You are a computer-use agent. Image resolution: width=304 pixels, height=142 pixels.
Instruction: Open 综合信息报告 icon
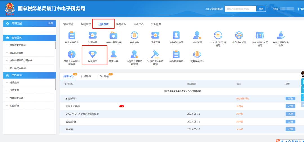(71, 36)
